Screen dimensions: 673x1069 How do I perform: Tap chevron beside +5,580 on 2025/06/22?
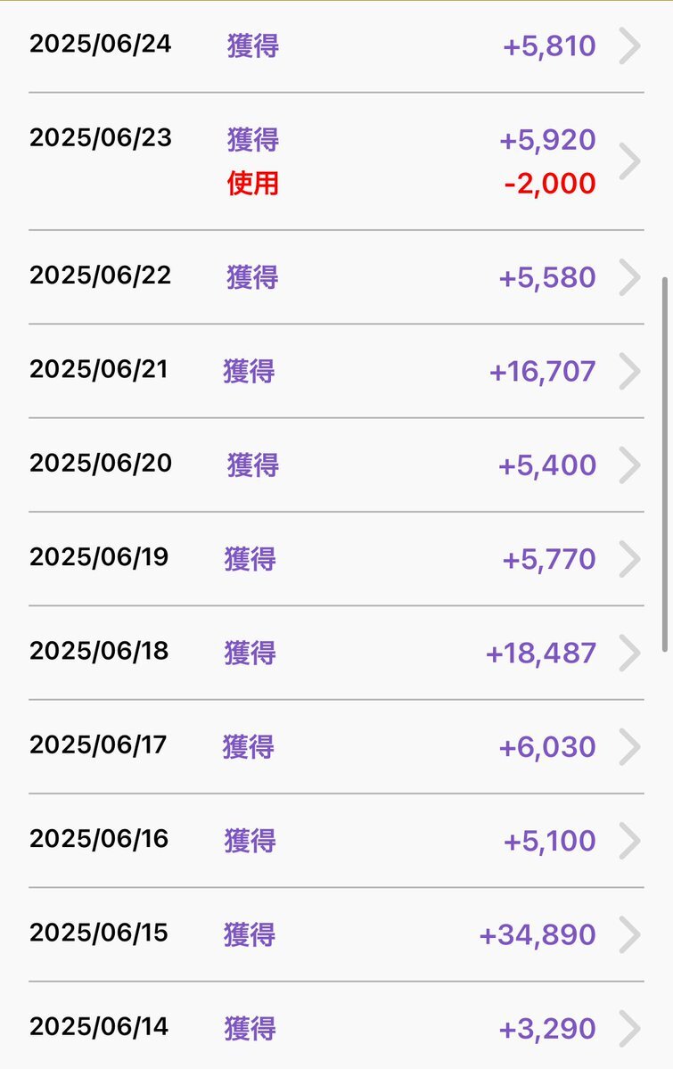pyautogui.click(x=630, y=277)
